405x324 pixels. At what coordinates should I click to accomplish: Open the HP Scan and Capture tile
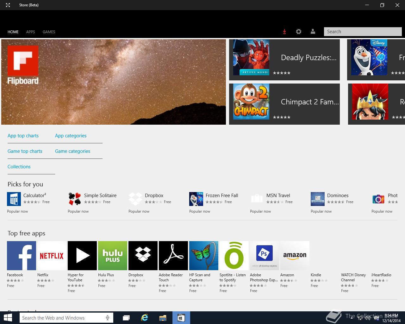point(204,256)
